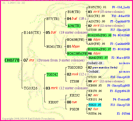Click the KB131 .94 entry
The width and height of the screenshot is (133, 121).
(95, 100)
